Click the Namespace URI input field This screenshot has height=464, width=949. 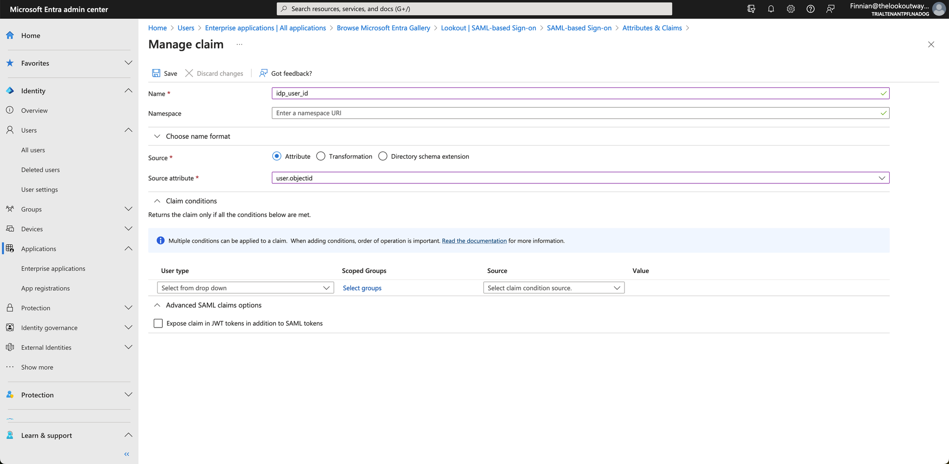574,113
